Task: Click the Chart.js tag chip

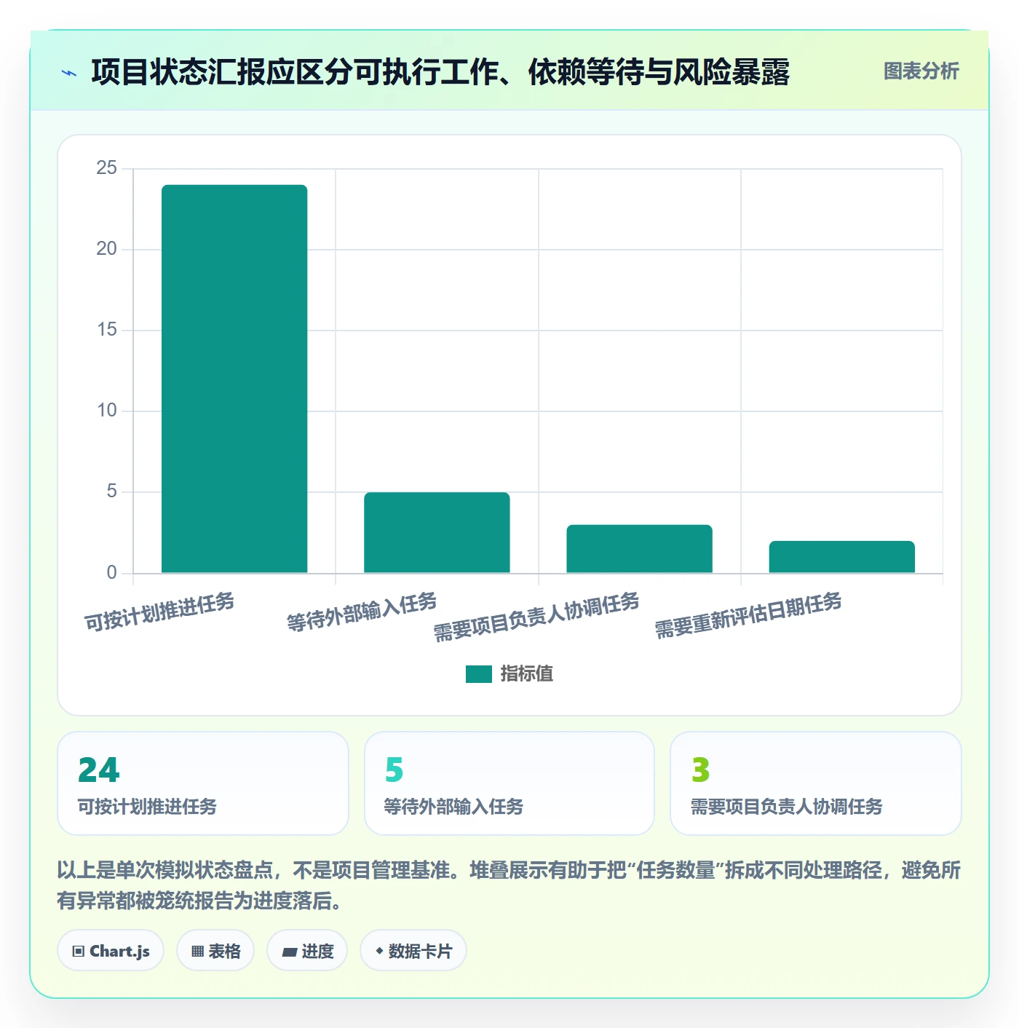Action: 111,951
